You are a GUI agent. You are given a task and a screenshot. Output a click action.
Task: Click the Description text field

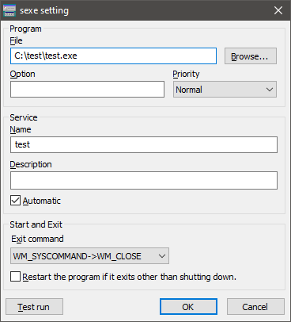pos(144,181)
